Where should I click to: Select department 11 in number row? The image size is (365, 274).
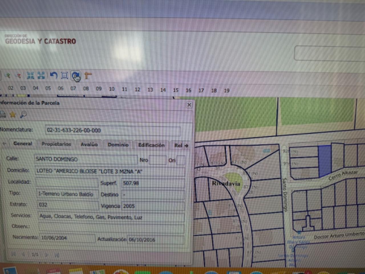click(x=125, y=89)
